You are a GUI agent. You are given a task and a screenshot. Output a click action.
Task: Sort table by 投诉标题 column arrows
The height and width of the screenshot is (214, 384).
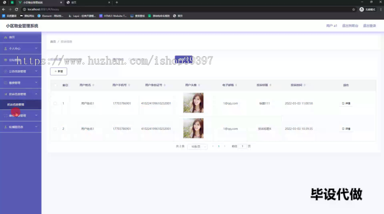(x=271, y=85)
